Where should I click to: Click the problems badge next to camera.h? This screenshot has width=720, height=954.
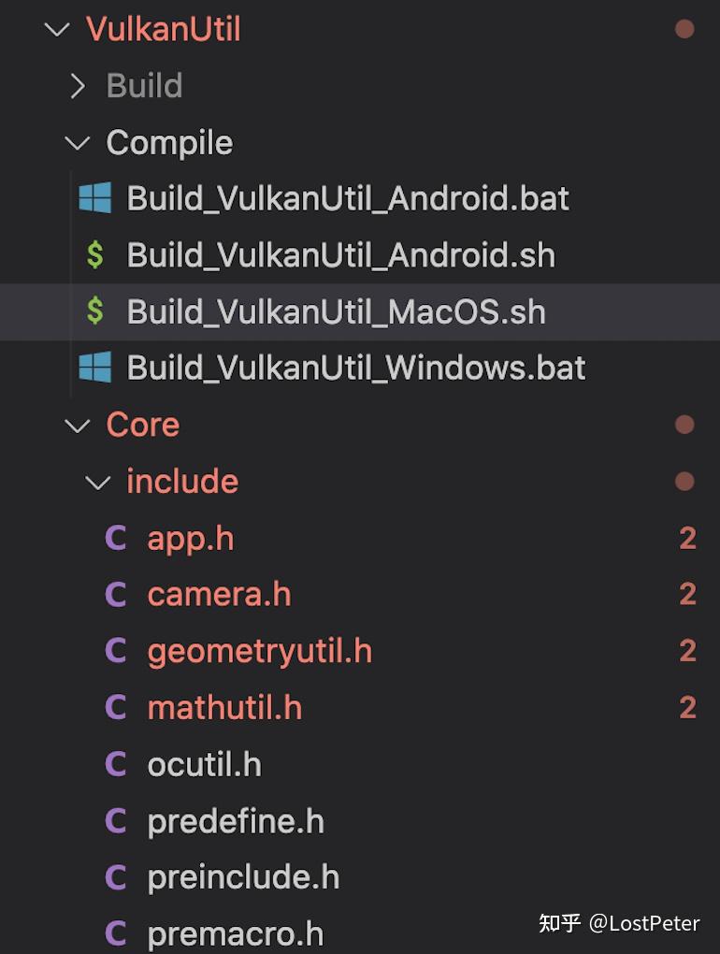pos(689,594)
